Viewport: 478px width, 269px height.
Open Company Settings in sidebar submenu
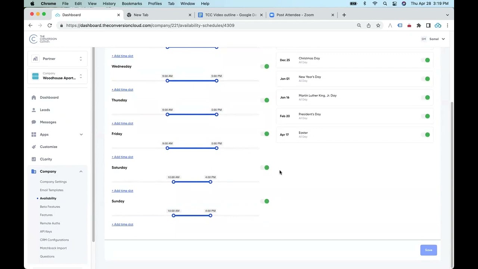point(53,182)
